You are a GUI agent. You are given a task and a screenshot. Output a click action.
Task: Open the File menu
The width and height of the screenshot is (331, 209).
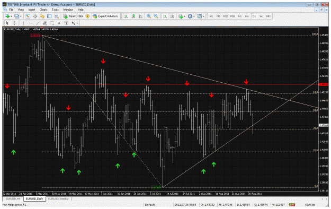tap(11, 10)
